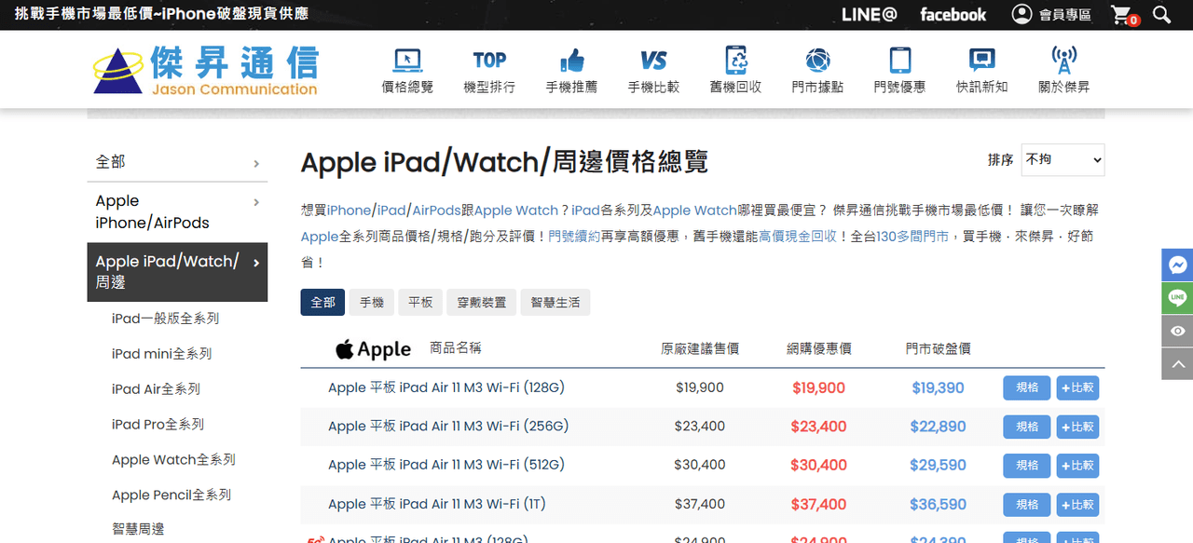This screenshot has height=543, width=1193.
Task: Click +比較 for iPad Air 512G
Action: click(x=1077, y=466)
